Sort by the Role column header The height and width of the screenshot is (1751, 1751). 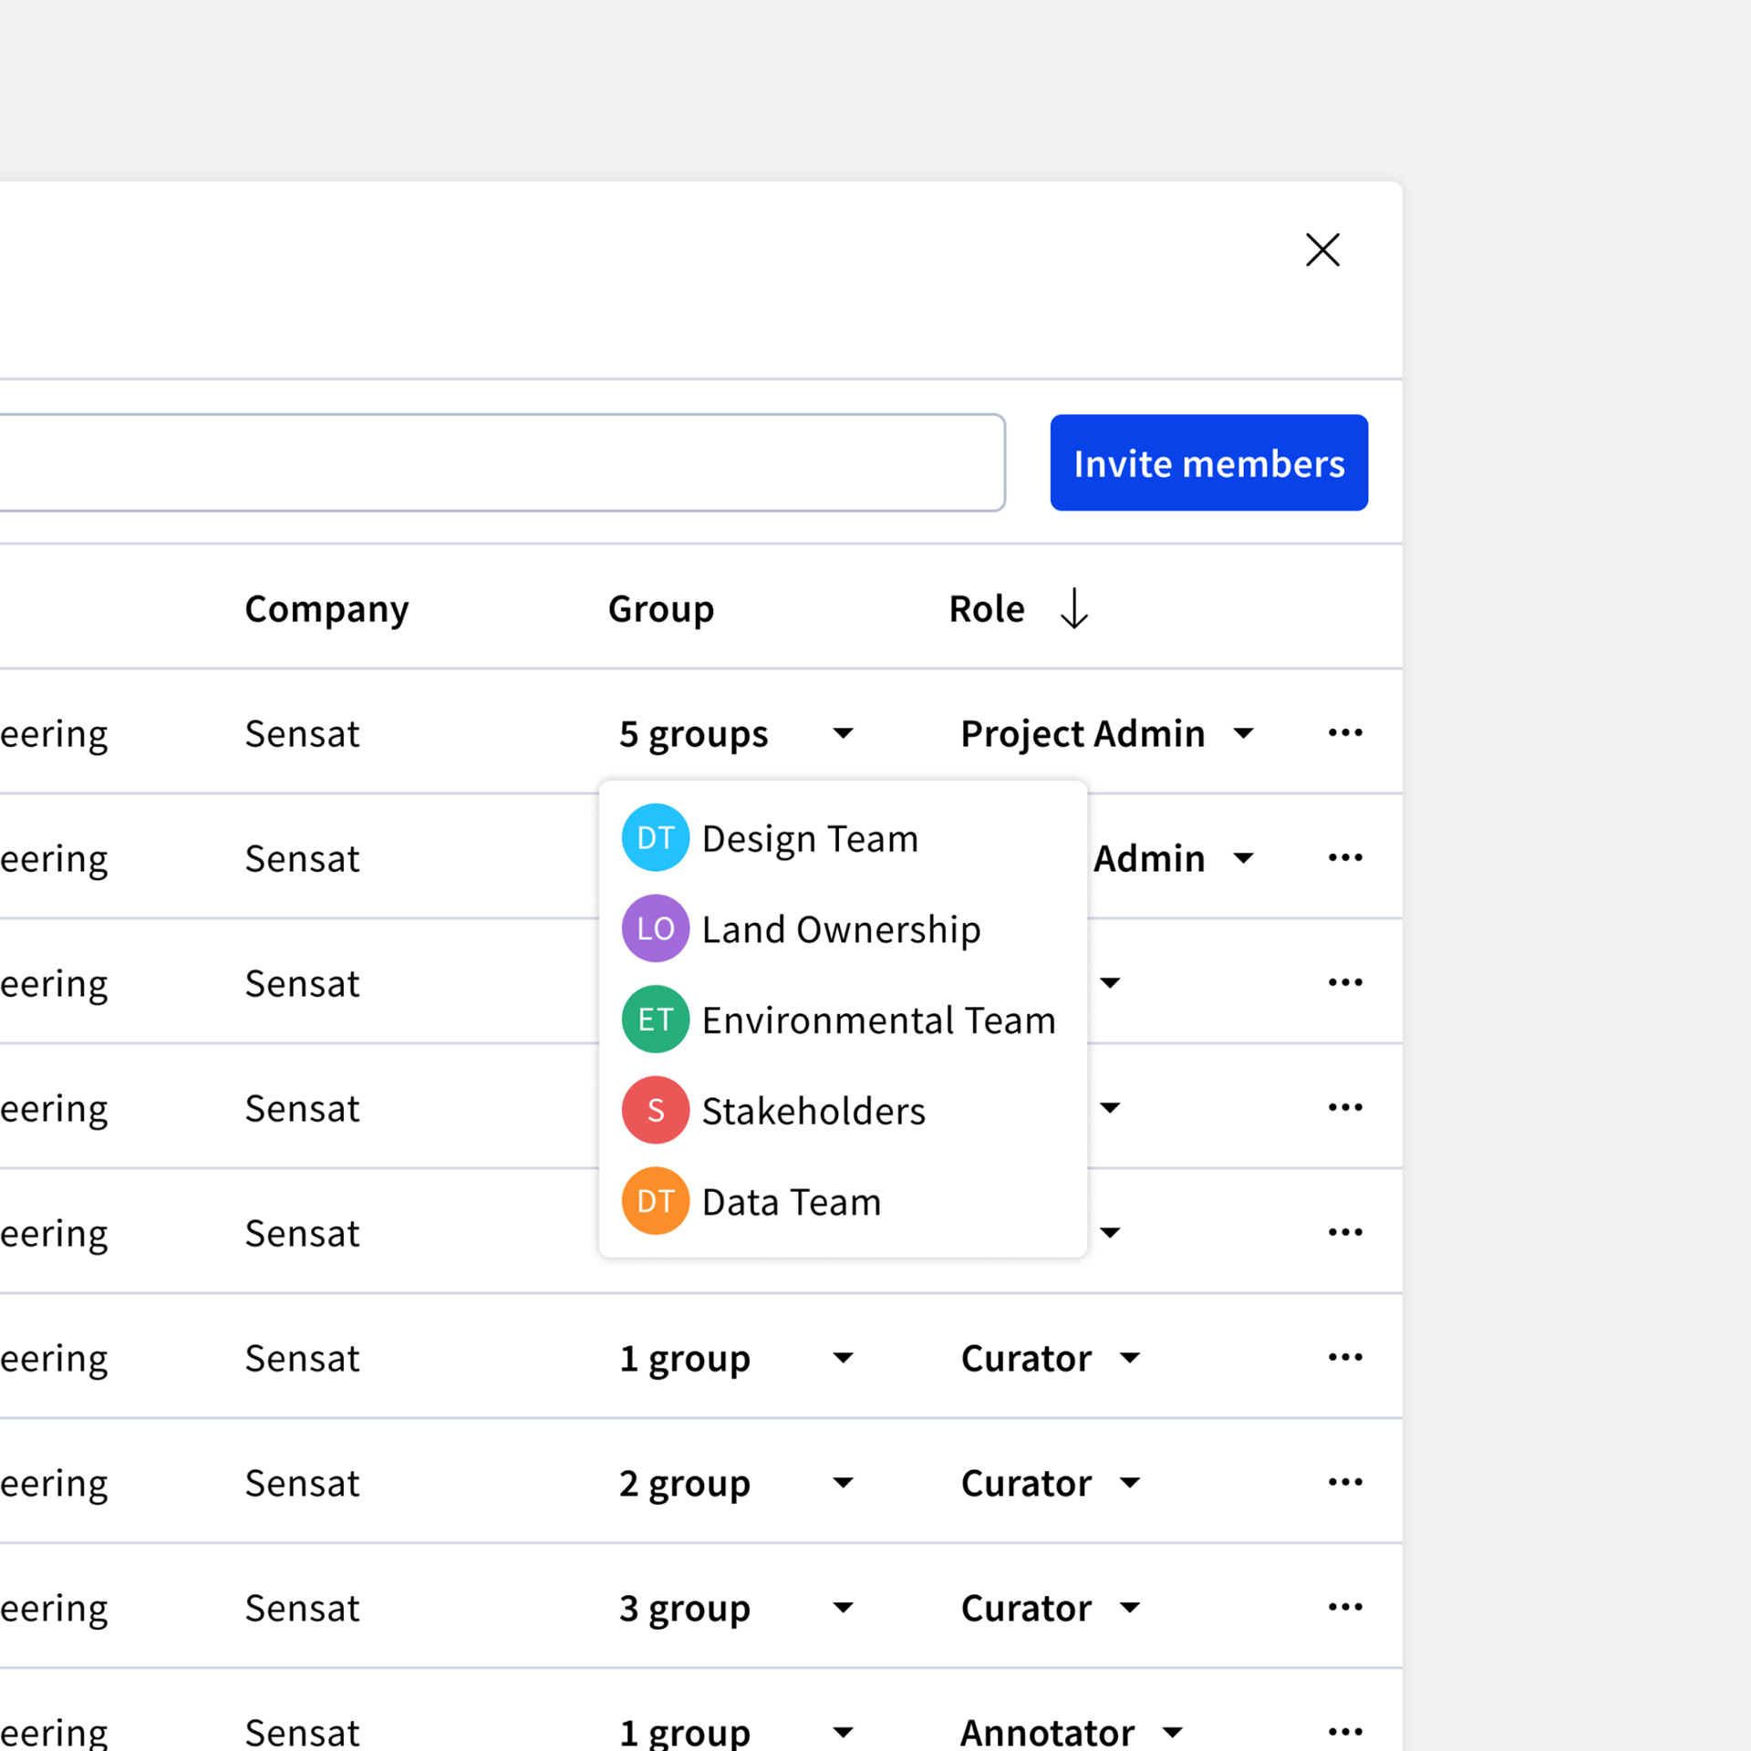pyautogui.click(x=987, y=608)
